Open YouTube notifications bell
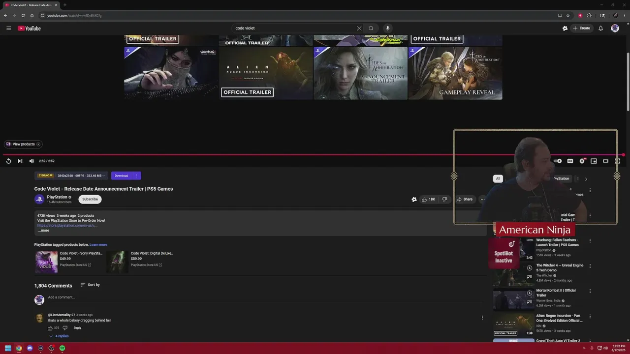This screenshot has width=630, height=354. coord(600,28)
